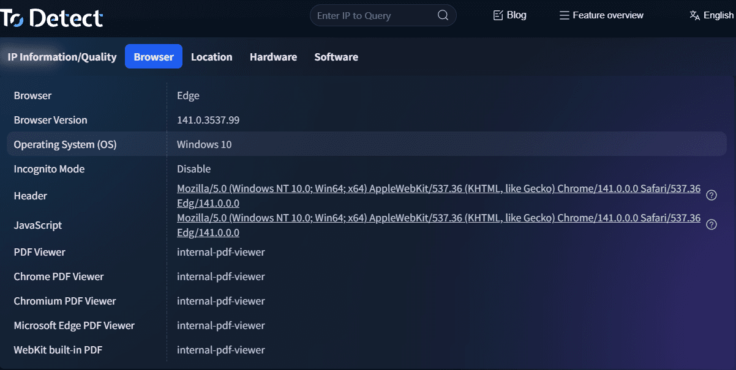This screenshot has height=370, width=736.
Task: Click the Windows 10 value
Action: pos(204,145)
